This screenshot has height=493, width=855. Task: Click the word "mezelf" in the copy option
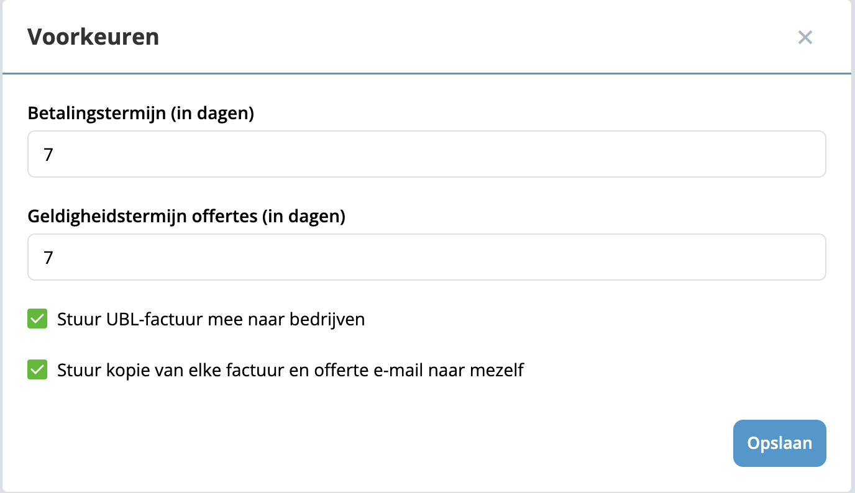point(497,370)
